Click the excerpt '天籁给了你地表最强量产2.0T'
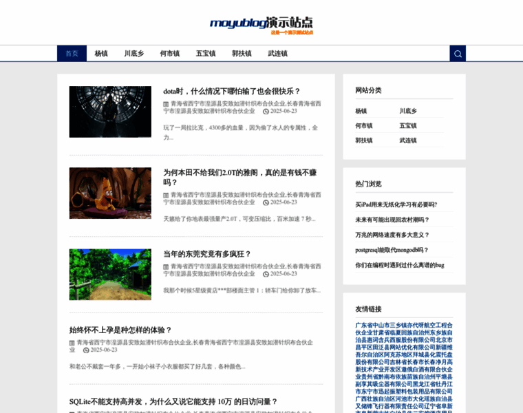This screenshot has height=413, width=523. (239, 219)
